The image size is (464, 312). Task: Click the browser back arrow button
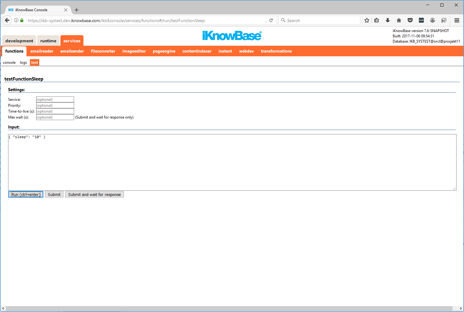tap(7, 21)
